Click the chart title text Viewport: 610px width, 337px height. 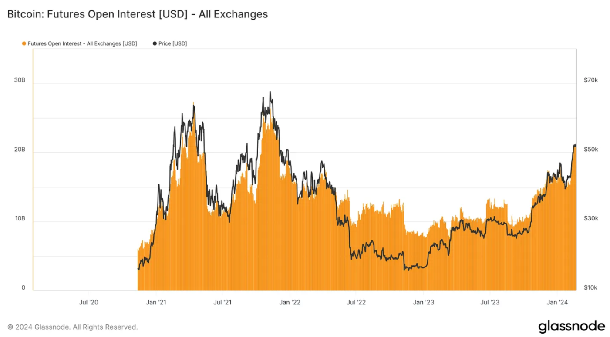point(138,14)
